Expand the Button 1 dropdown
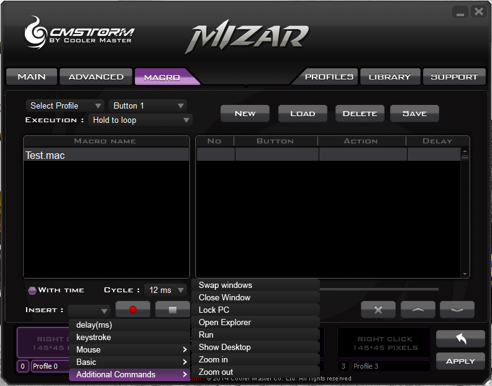This screenshot has width=492, height=386. point(148,105)
